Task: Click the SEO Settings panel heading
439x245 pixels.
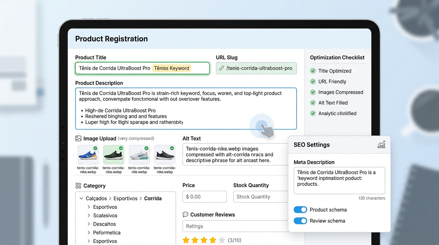Action: point(312,145)
